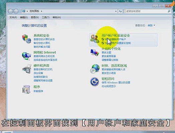Open the 查看(V) menu

pyautogui.click(x=35, y=17)
